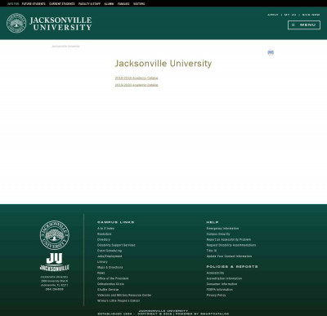Click the Policies & Reports footer heading
The width and height of the screenshot is (327, 316).
point(232,266)
